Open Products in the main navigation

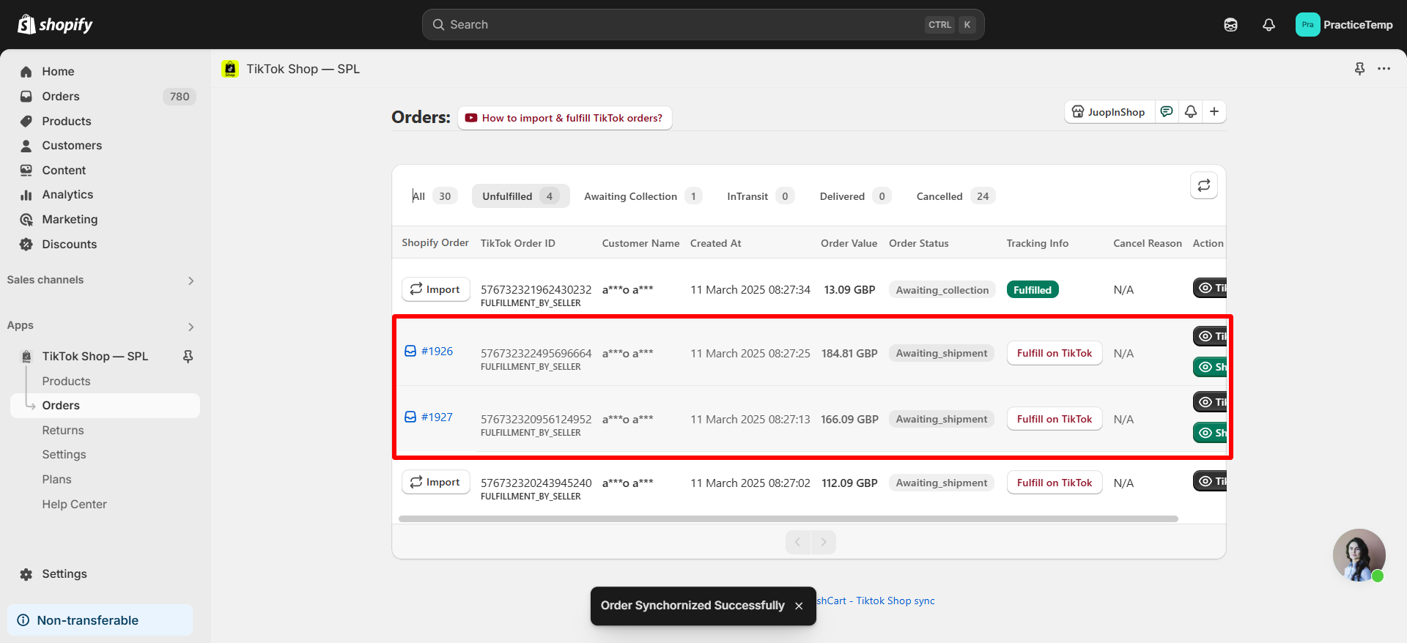coord(67,122)
